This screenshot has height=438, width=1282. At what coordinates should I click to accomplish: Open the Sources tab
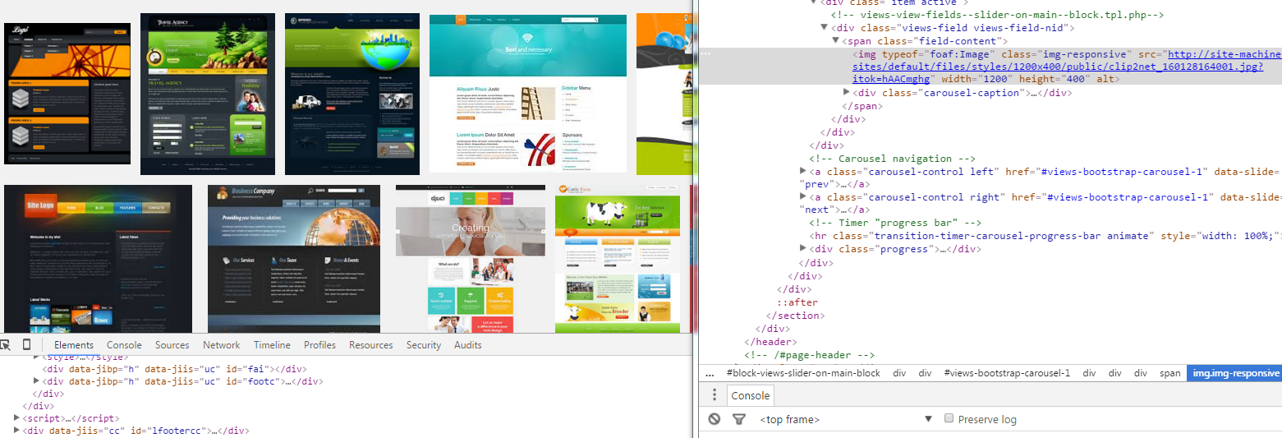(172, 345)
